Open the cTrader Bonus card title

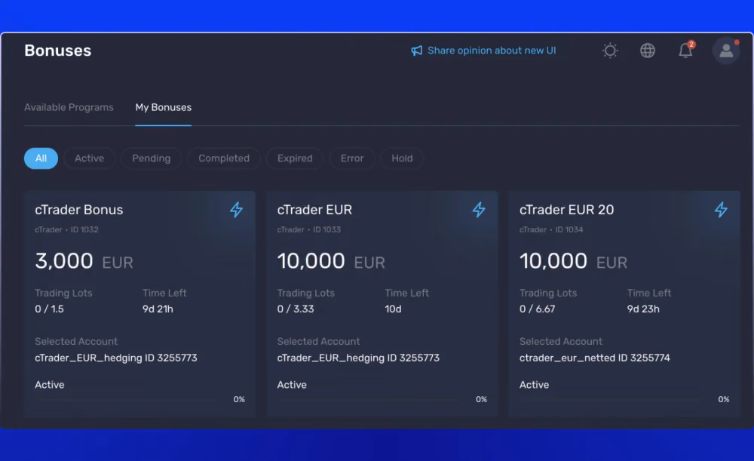click(x=79, y=210)
